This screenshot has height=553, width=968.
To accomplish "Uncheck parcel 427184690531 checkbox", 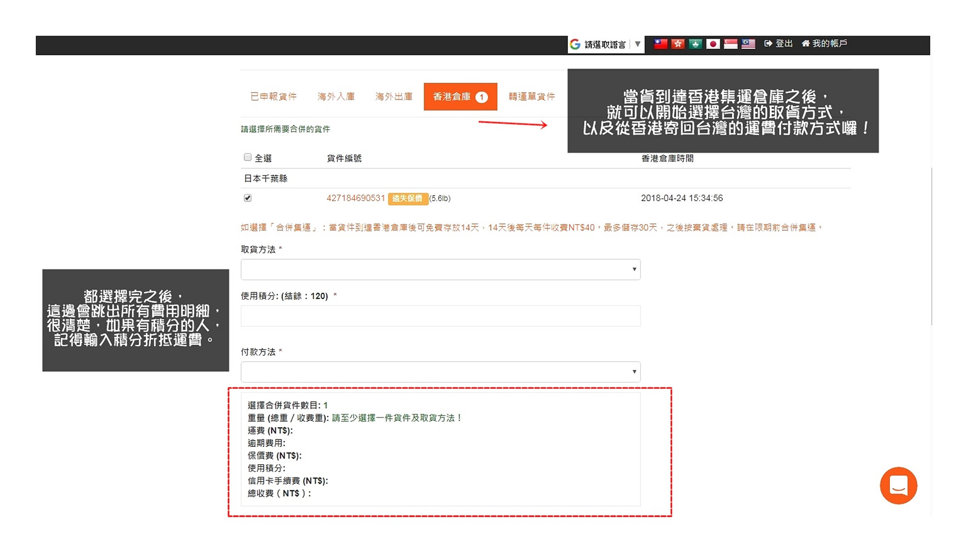I will (x=248, y=198).
